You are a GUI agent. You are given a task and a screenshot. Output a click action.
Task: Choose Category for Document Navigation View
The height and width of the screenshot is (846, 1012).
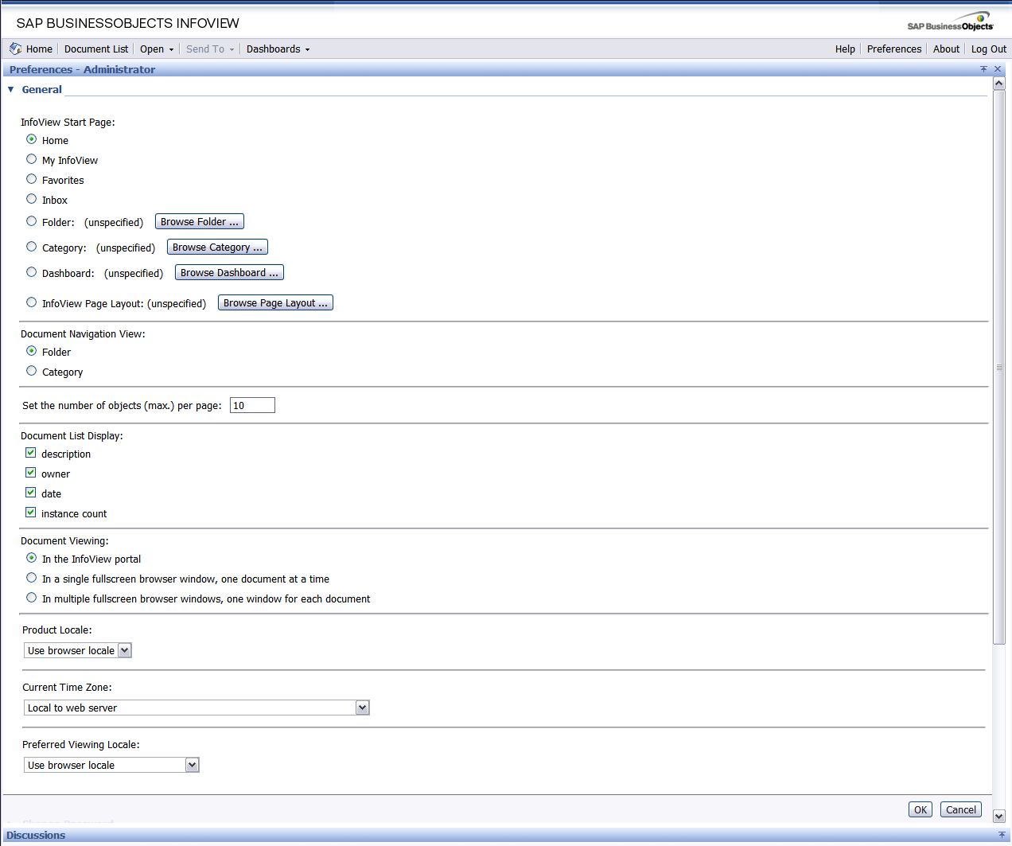pos(32,371)
